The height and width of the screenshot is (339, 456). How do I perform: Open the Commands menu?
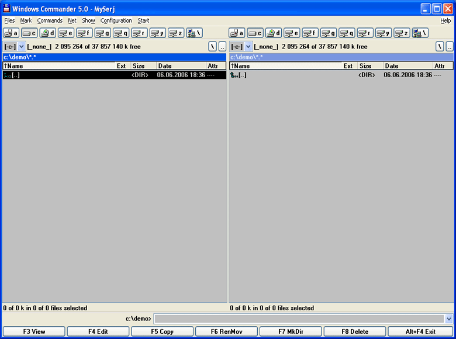(50, 20)
